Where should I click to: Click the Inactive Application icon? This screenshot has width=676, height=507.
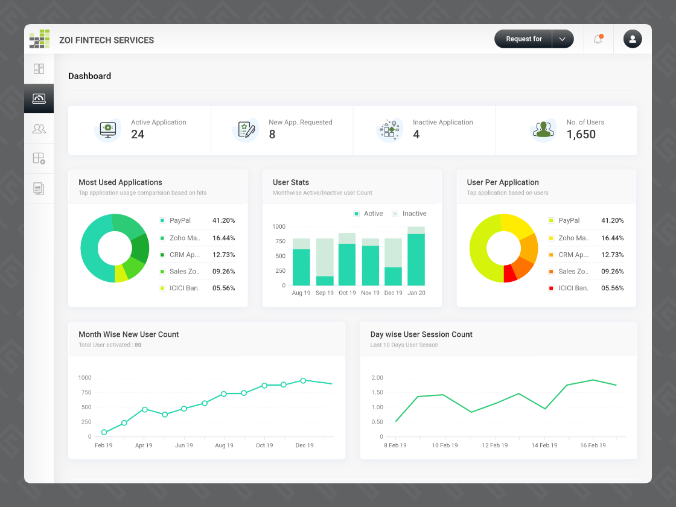coord(390,130)
